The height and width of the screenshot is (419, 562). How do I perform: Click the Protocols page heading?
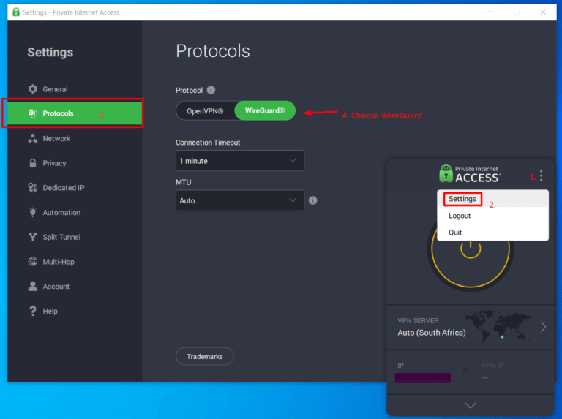[212, 51]
